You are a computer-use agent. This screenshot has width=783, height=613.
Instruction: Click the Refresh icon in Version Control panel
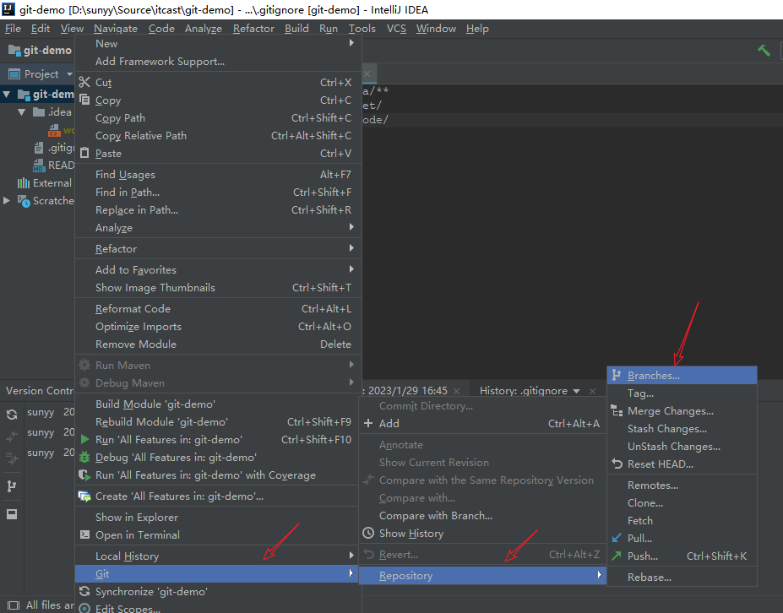click(x=12, y=415)
